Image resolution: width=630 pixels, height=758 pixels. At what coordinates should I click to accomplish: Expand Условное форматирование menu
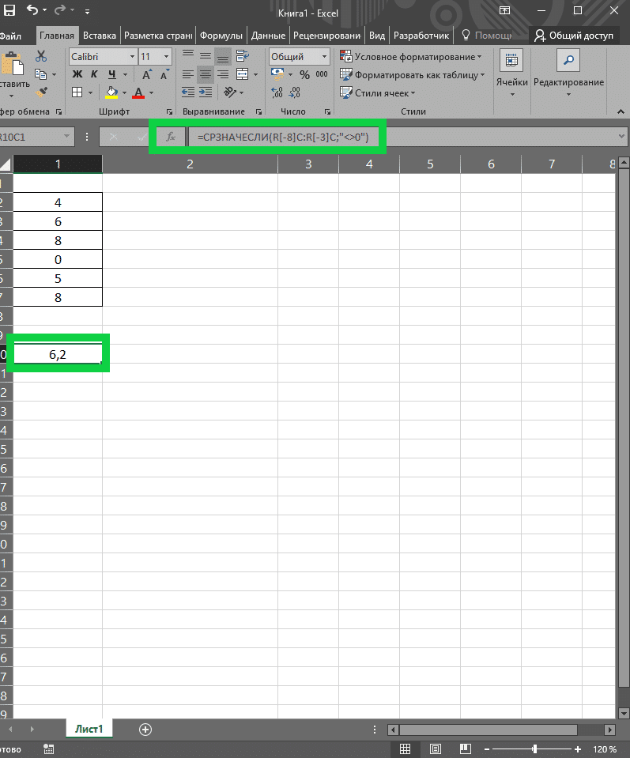410,57
